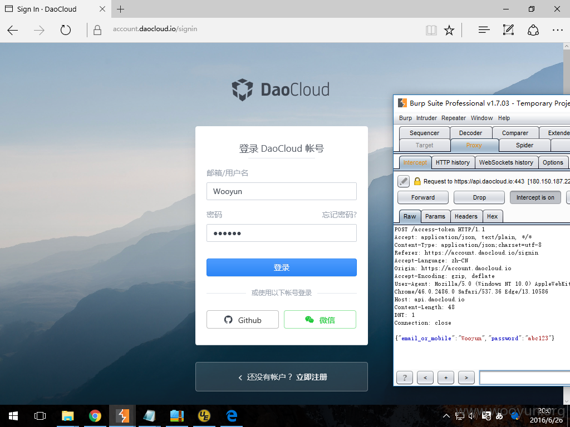Switch to the Comparer tab

click(x=515, y=133)
